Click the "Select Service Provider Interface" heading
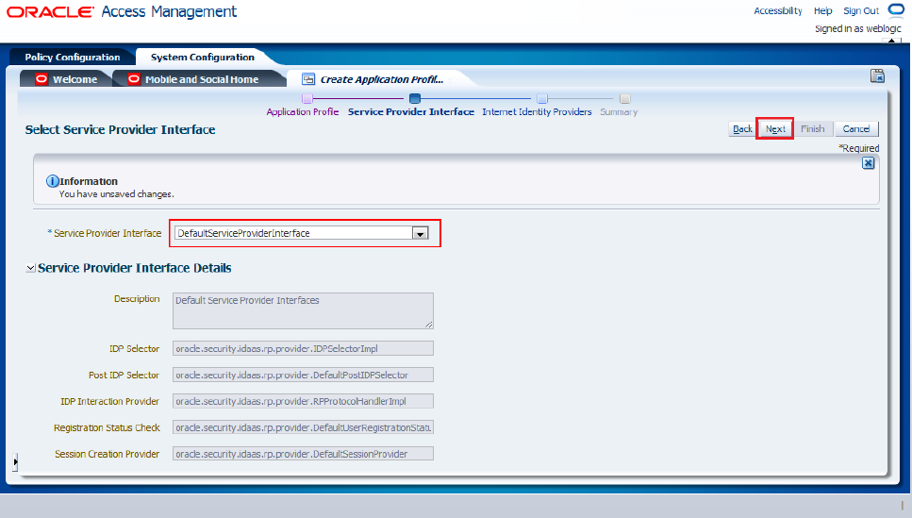Screen dimensions: 912x518 click(x=120, y=130)
